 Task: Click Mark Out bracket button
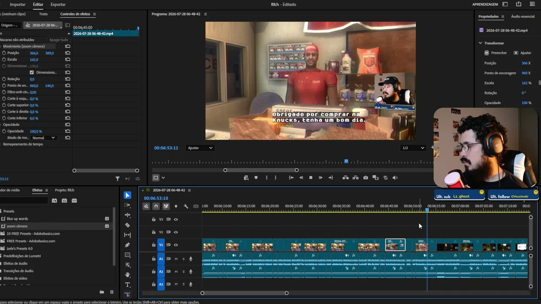pyautogui.click(x=276, y=178)
